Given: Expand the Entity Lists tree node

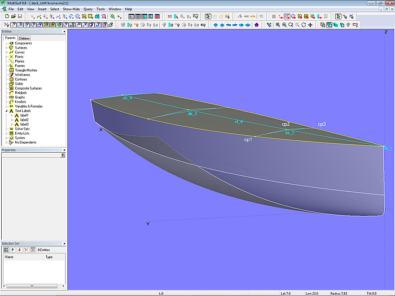Looking at the screenshot, I should coord(6,133).
